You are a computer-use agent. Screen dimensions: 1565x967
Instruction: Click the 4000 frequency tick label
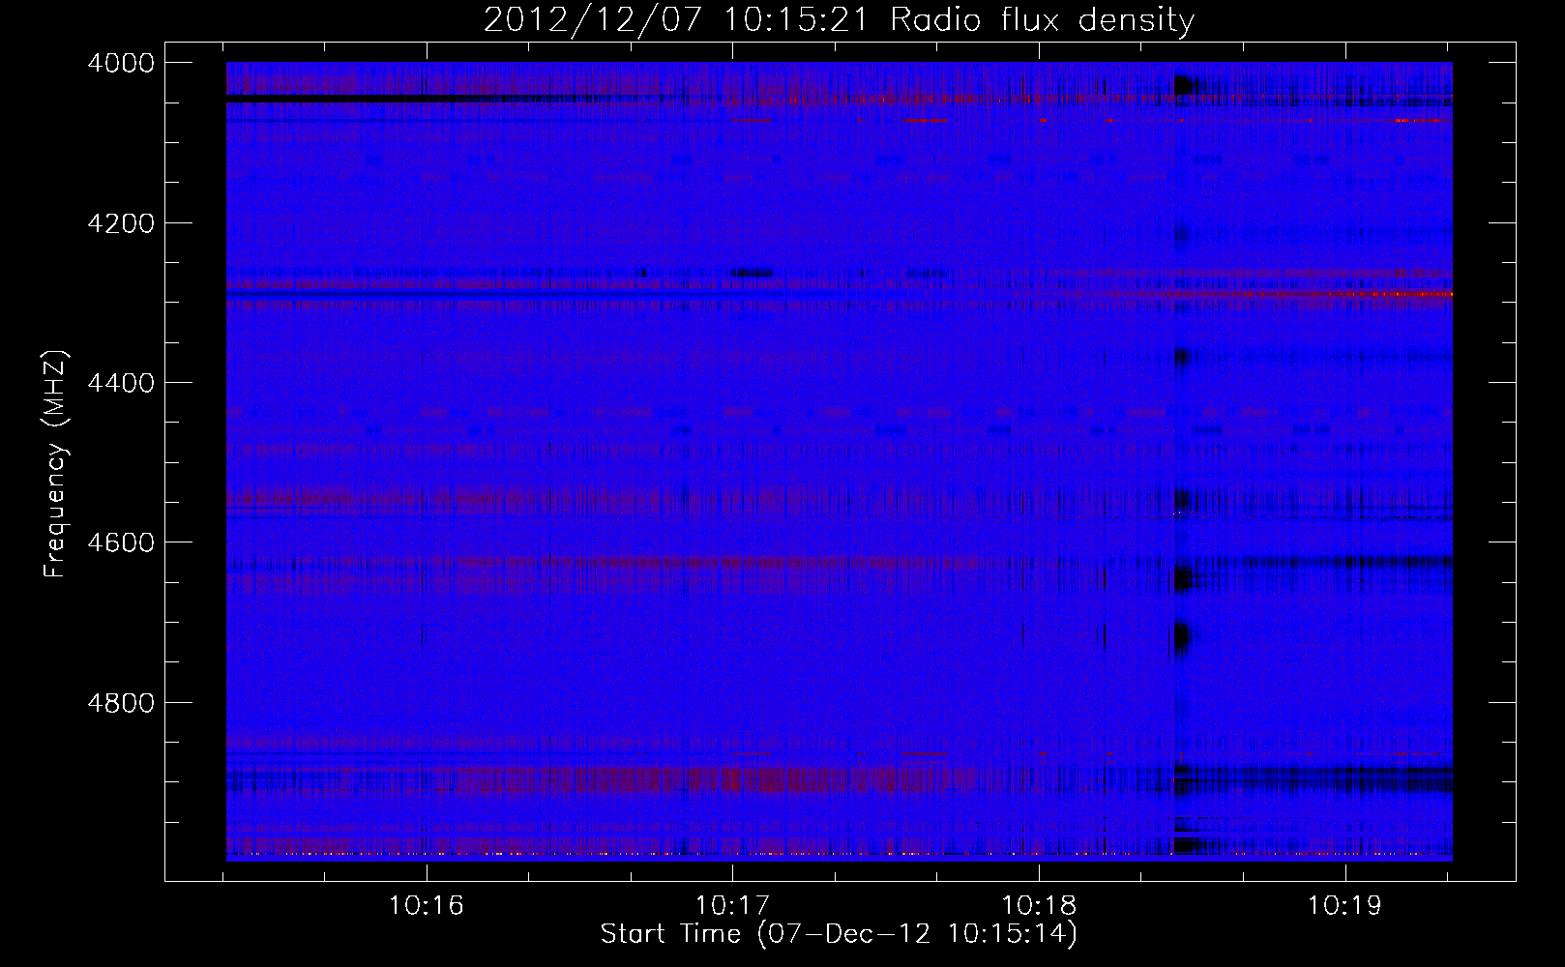coord(121,63)
